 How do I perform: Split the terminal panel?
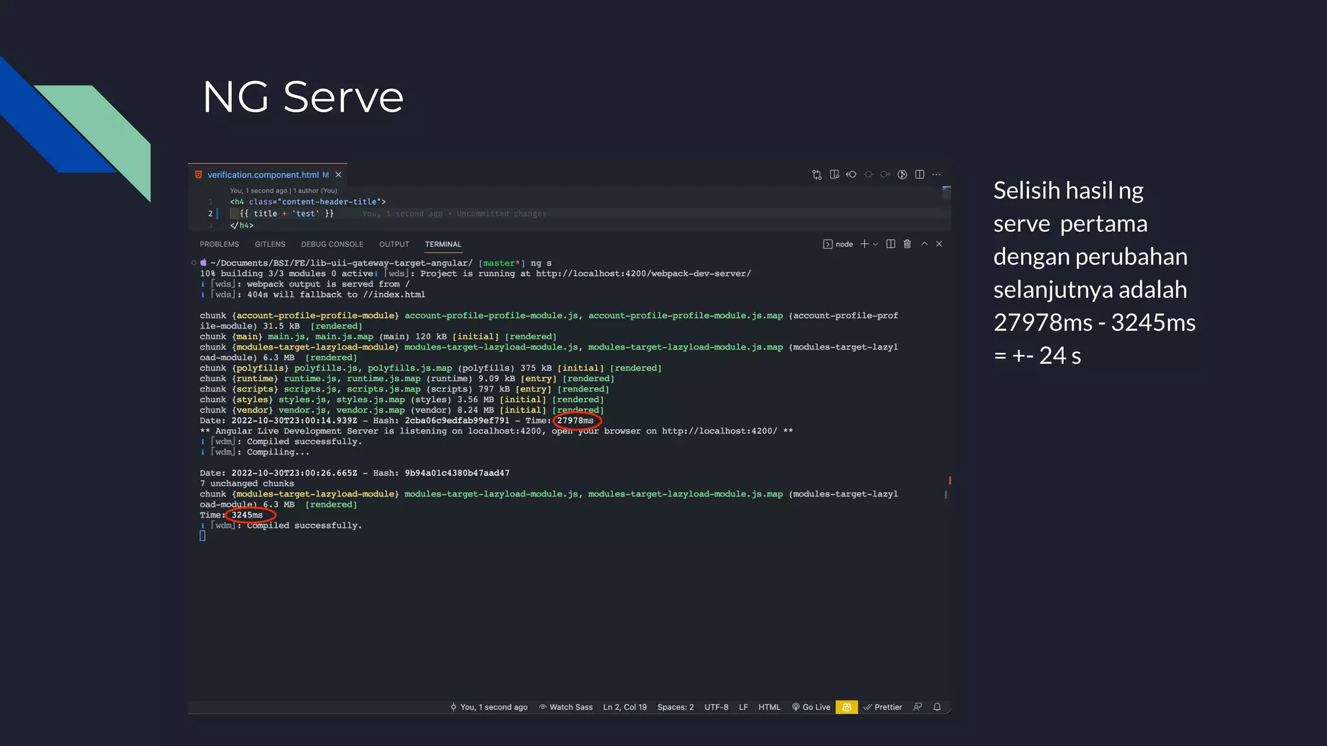click(x=891, y=244)
